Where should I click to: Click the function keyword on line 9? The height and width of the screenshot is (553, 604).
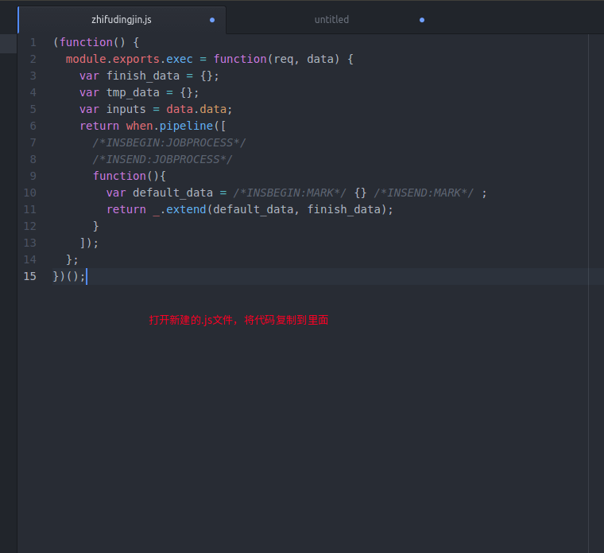pos(119,176)
